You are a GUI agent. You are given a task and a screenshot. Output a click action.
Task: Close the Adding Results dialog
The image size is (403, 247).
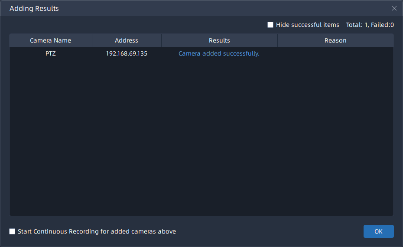pyautogui.click(x=394, y=8)
